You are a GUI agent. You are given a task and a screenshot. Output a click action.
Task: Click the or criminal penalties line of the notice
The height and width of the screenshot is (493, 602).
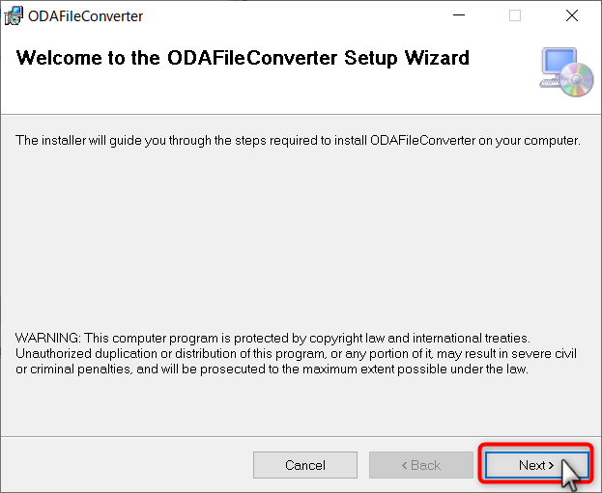click(x=272, y=370)
